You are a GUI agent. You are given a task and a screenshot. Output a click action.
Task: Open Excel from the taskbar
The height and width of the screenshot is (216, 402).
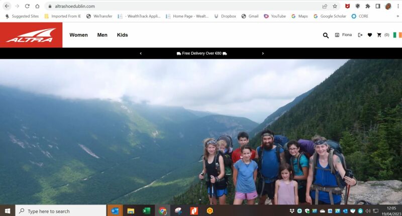pos(146,211)
